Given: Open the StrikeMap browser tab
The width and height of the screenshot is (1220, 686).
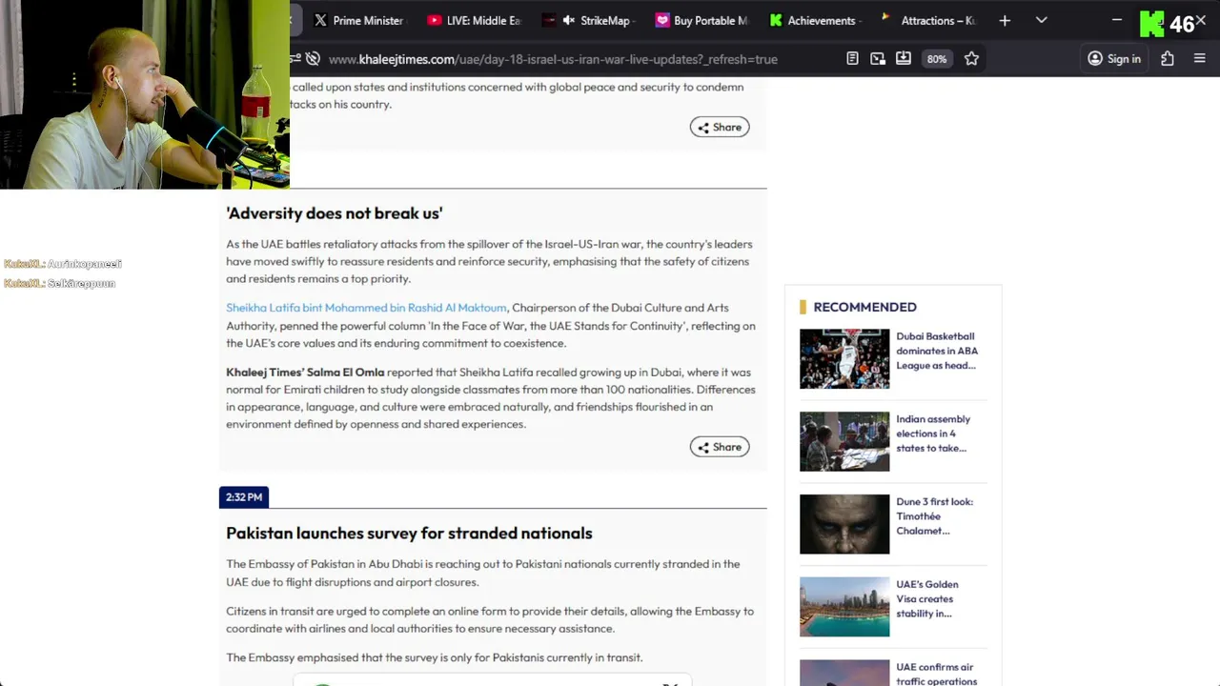Looking at the screenshot, I should 587,20.
